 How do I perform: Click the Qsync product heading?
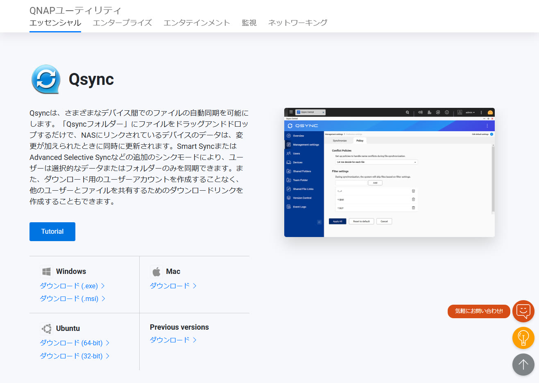coord(91,79)
